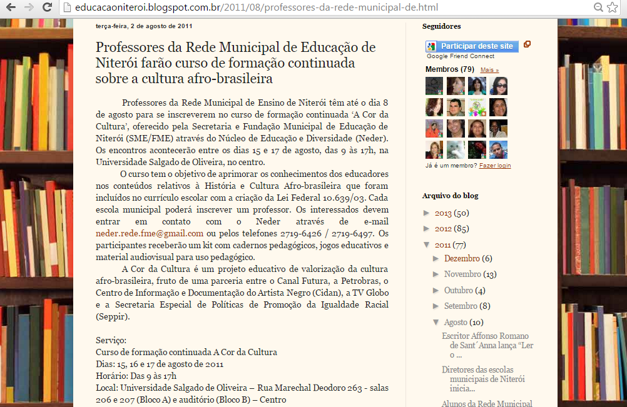Expand the 2013 archive triangle
Viewport: 627px width, 407px height.
coord(427,213)
